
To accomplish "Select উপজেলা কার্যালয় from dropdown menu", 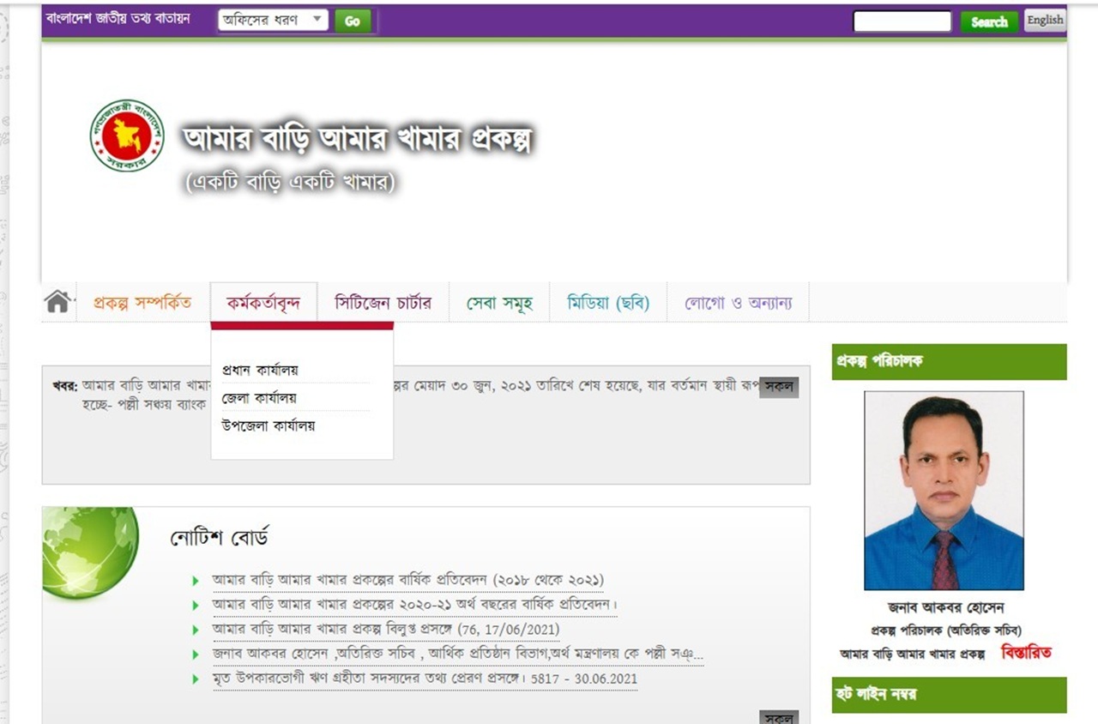I will pyautogui.click(x=268, y=425).
